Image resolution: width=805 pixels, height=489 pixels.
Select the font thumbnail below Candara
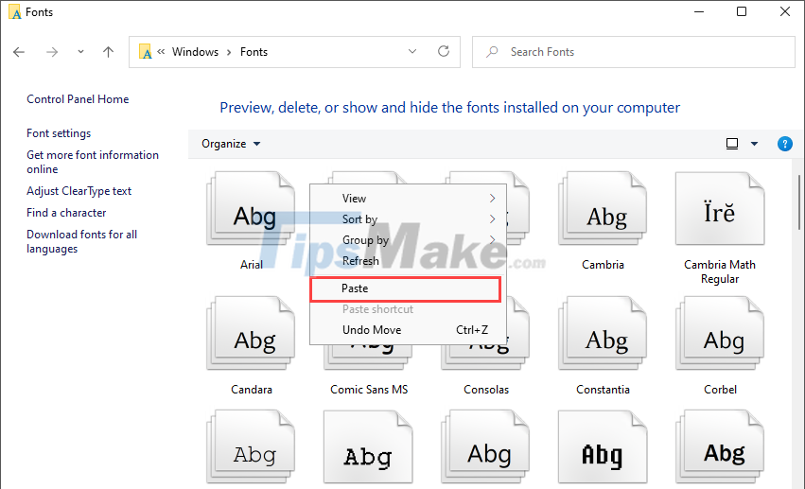(251, 446)
